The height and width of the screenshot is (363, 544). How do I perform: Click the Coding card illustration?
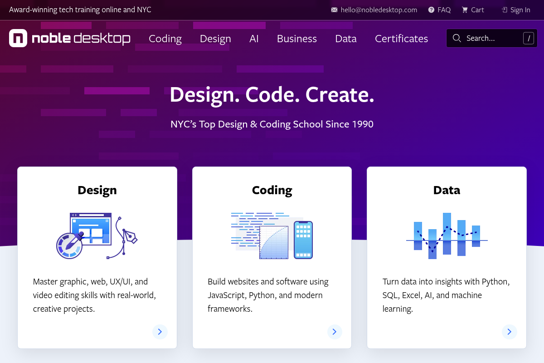[272, 236]
